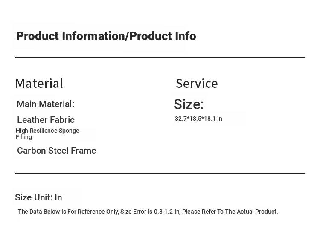Click the Size Unit: In label
320x238 pixels.
38,197
